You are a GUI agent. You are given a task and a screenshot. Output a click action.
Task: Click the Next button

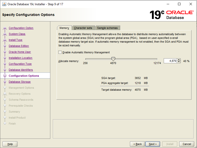(153, 144)
